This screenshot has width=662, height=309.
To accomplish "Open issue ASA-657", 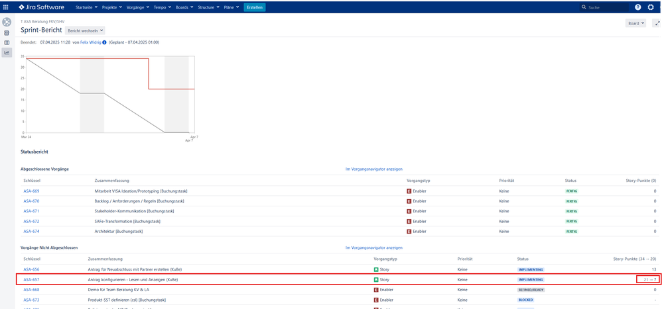I will (x=31, y=279).
